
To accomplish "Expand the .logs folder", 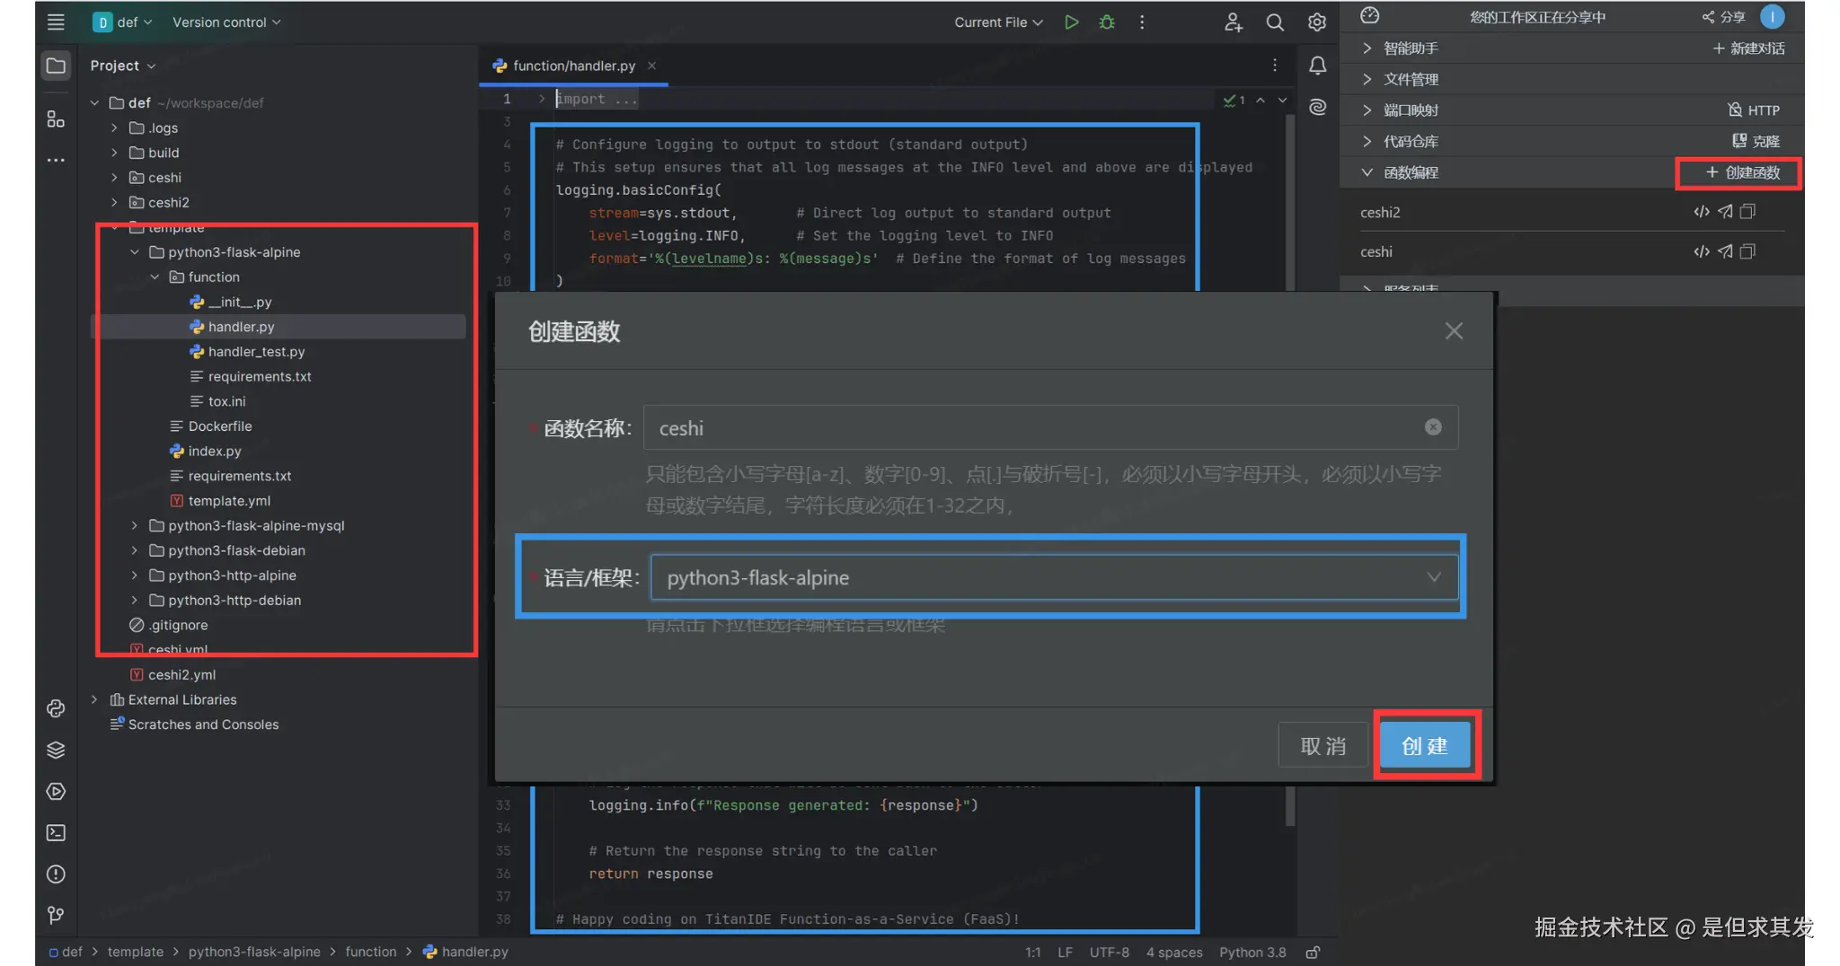I will [x=114, y=127].
